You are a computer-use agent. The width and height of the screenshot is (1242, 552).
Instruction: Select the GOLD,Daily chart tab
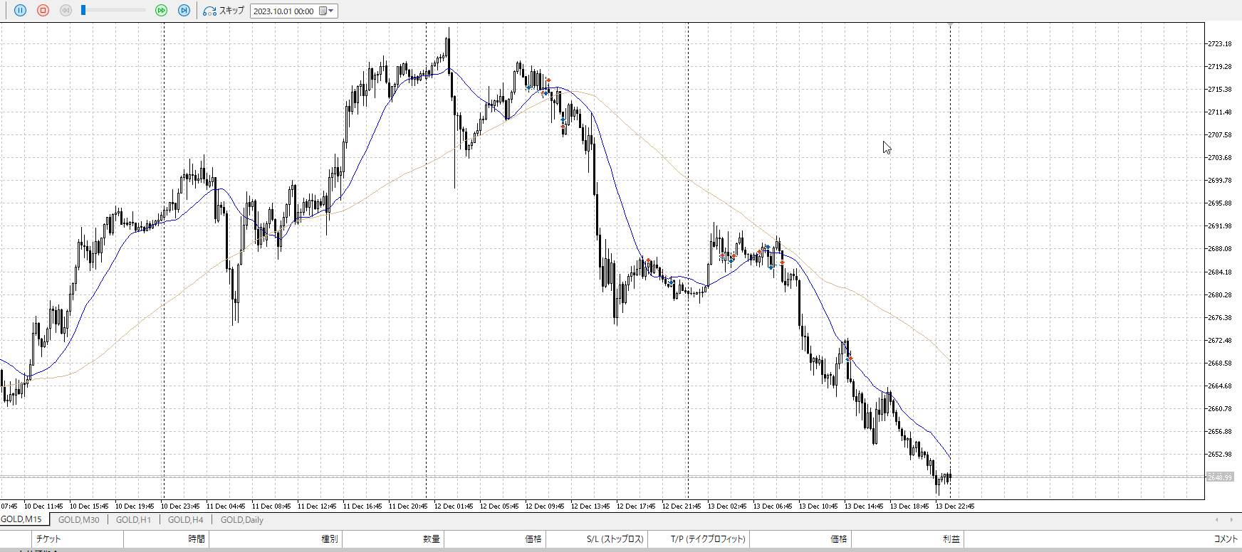(x=242, y=520)
